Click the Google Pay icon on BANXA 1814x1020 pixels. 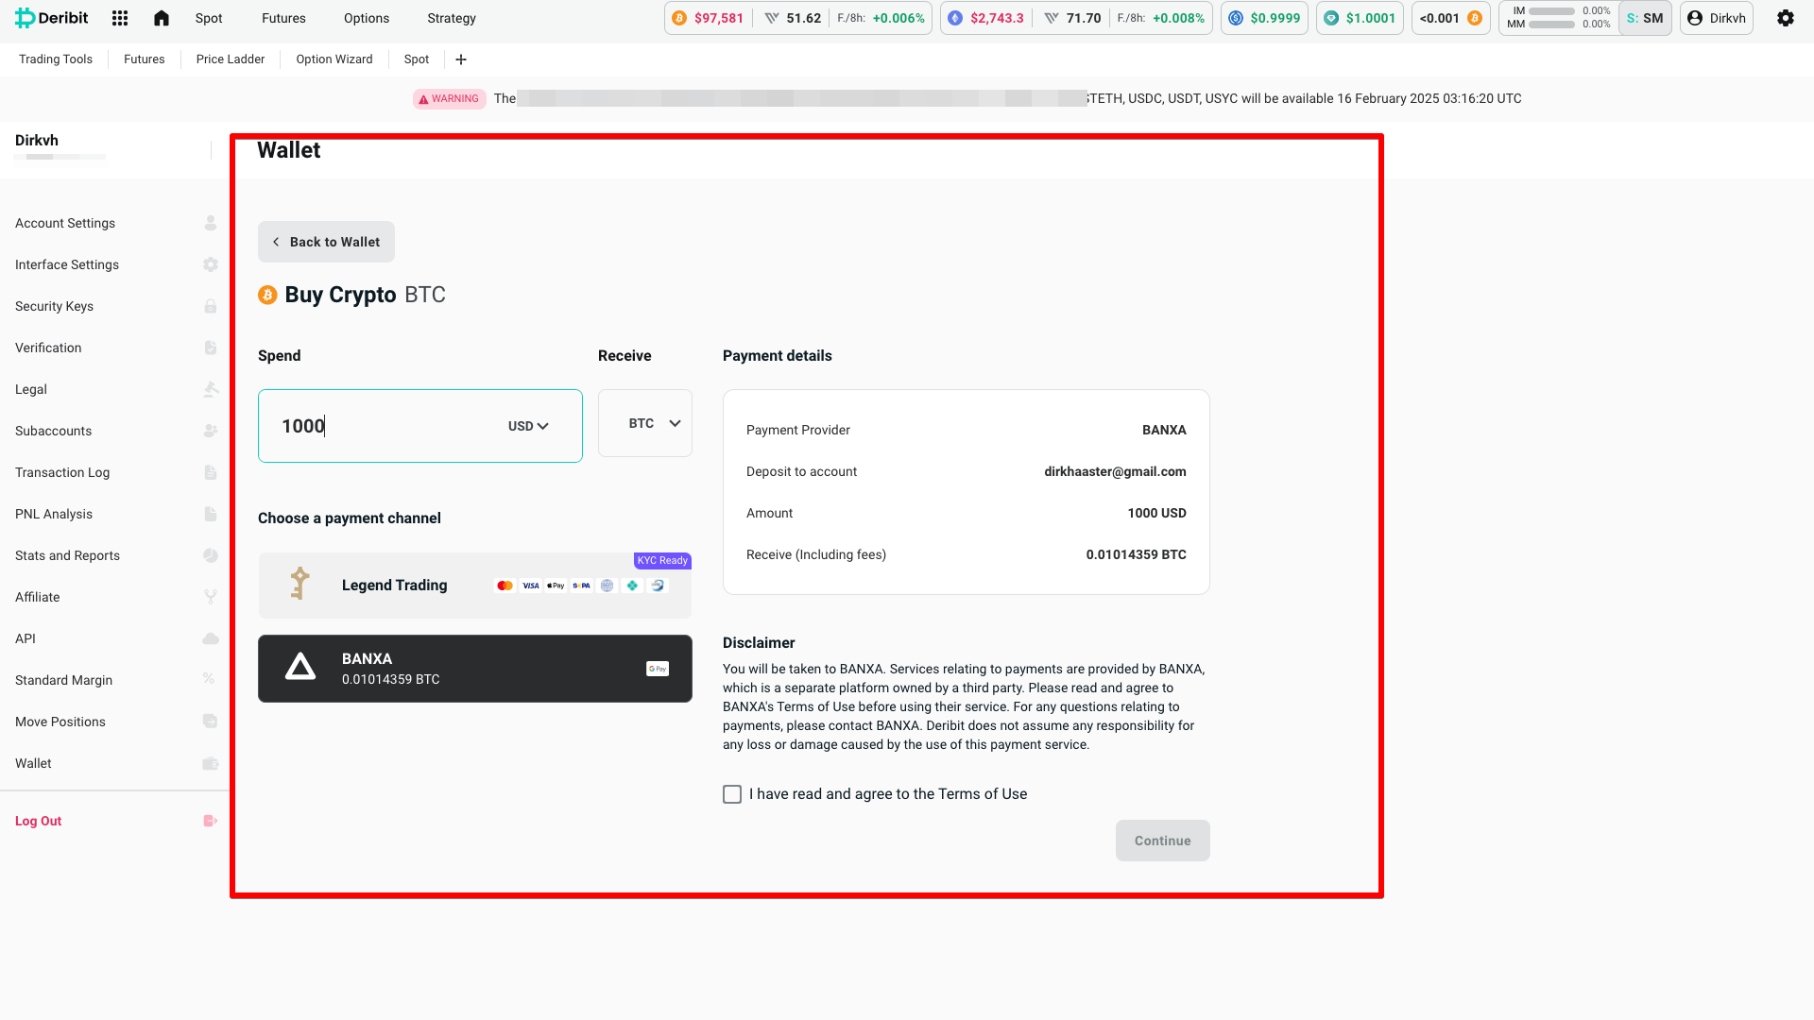tap(658, 669)
